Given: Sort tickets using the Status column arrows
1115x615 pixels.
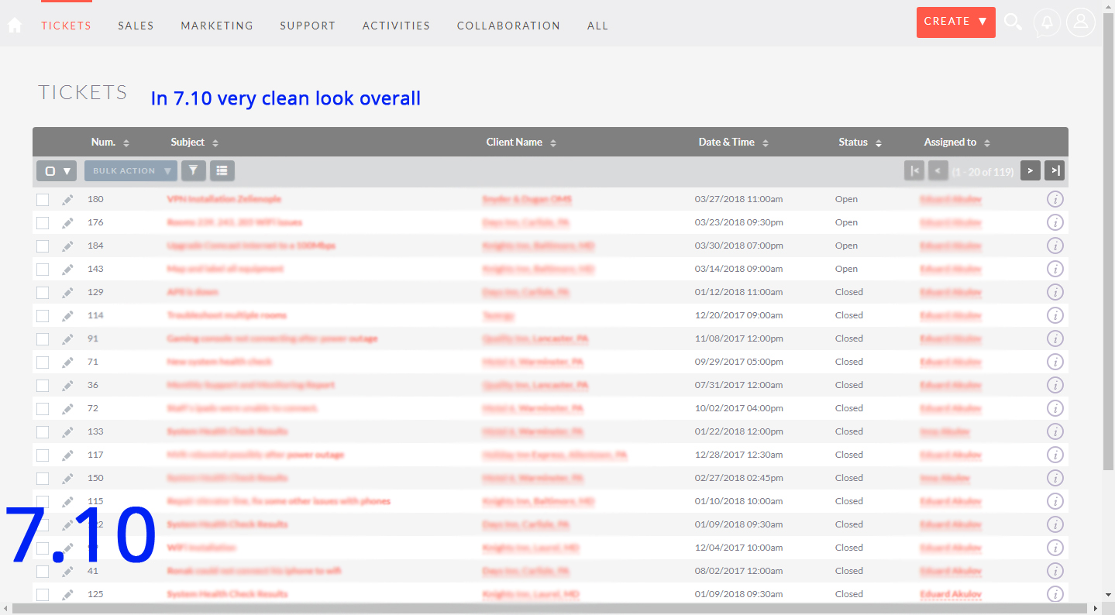Looking at the screenshot, I should [878, 142].
